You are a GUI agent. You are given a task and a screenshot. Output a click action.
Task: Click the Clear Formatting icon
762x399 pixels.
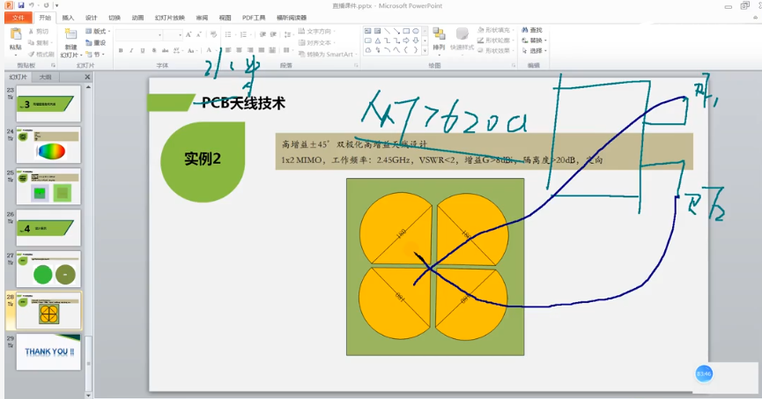[x=213, y=34]
